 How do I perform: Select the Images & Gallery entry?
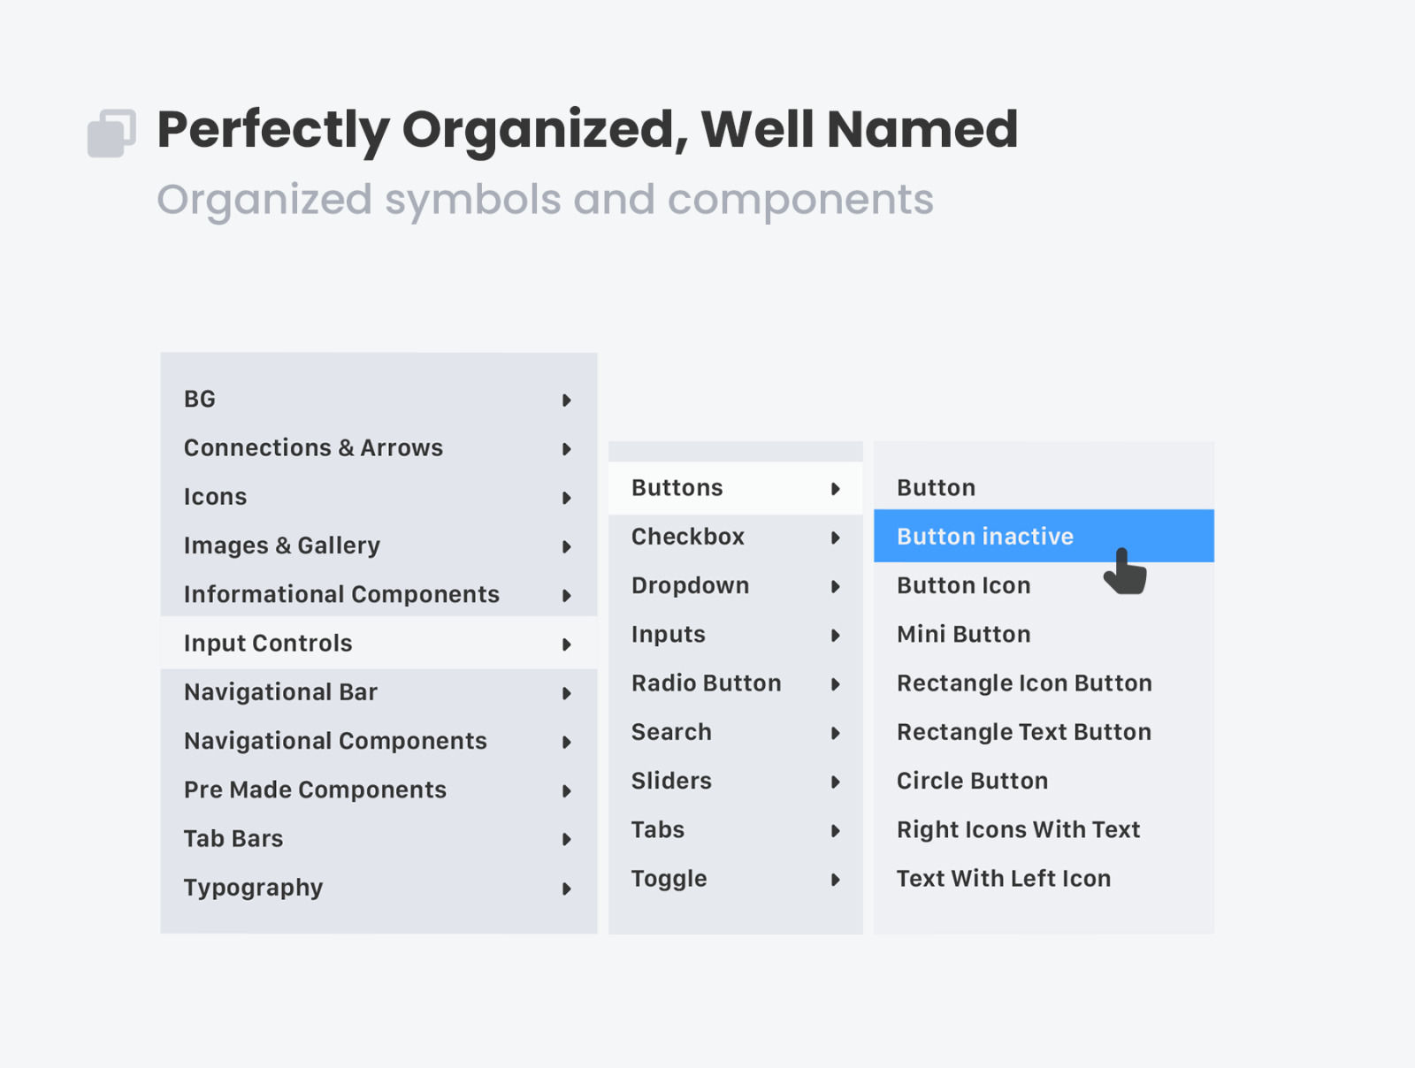pyautogui.click(x=281, y=545)
